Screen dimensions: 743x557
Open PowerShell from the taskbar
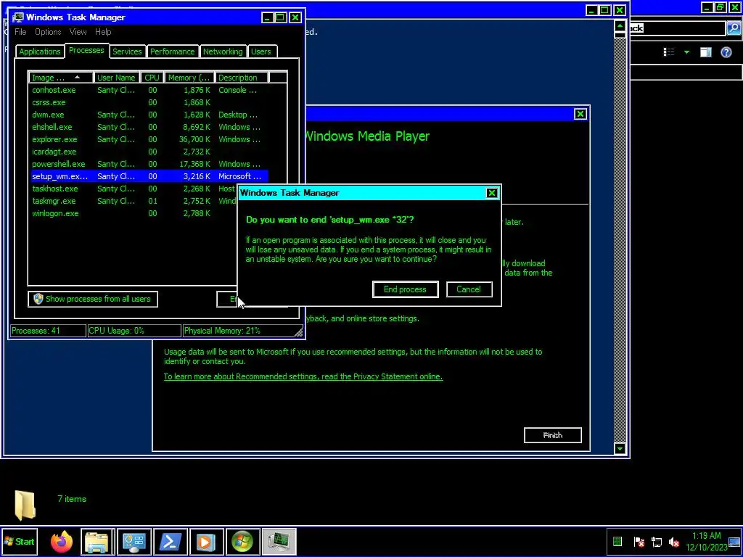[170, 542]
